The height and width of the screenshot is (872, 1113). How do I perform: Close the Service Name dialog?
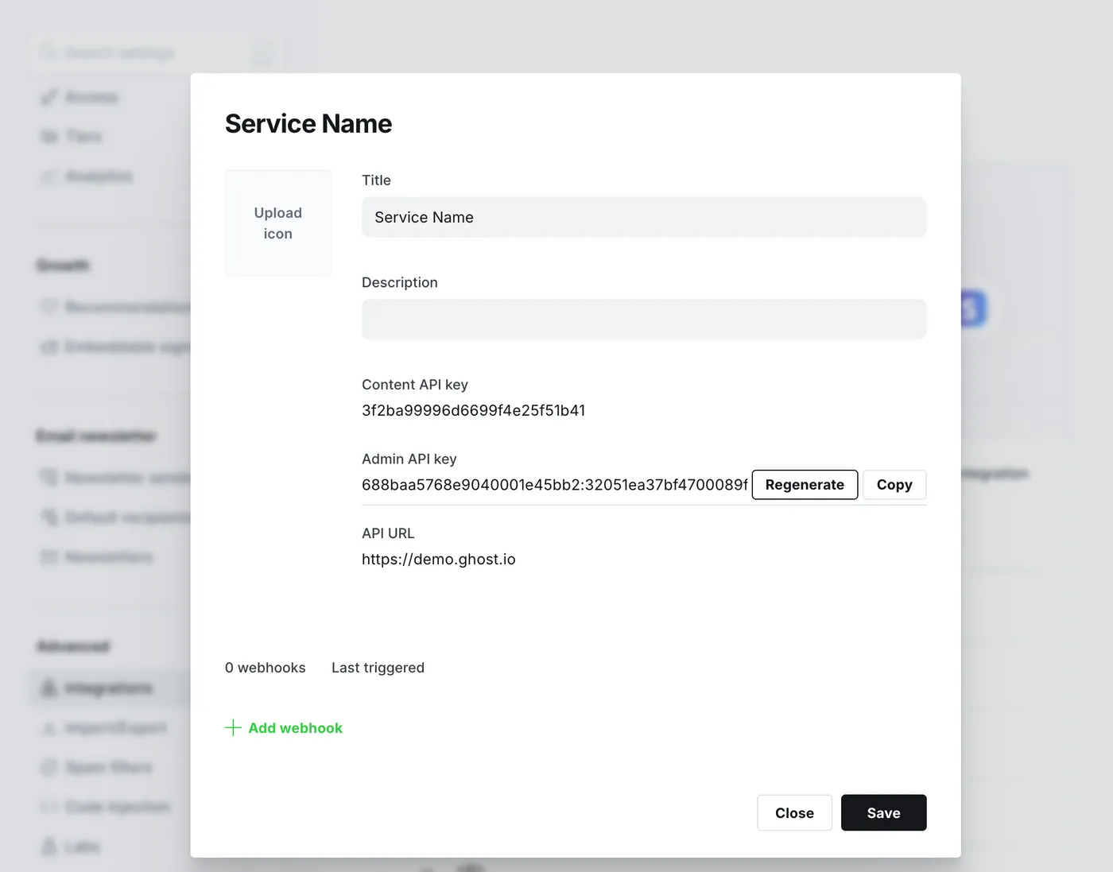[794, 812]
